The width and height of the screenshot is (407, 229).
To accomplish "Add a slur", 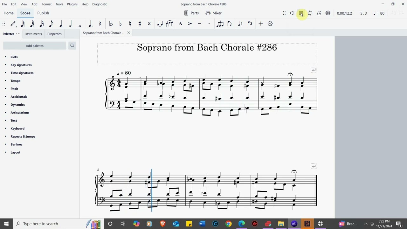I will click(x=169, y=24).
